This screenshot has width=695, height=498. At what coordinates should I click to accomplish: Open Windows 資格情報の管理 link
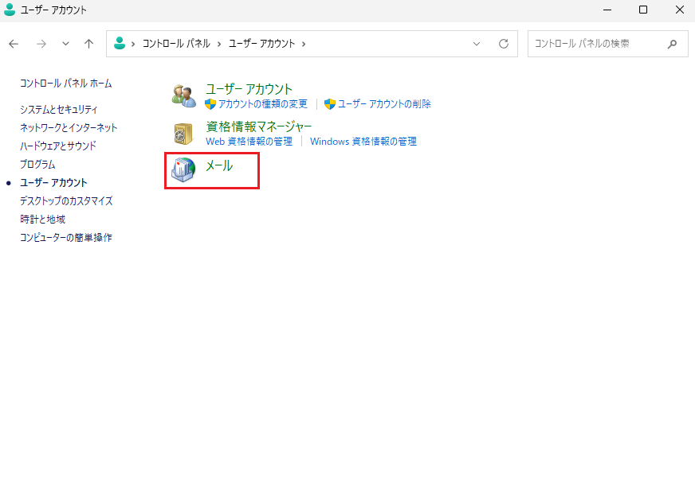pos(363,142)
